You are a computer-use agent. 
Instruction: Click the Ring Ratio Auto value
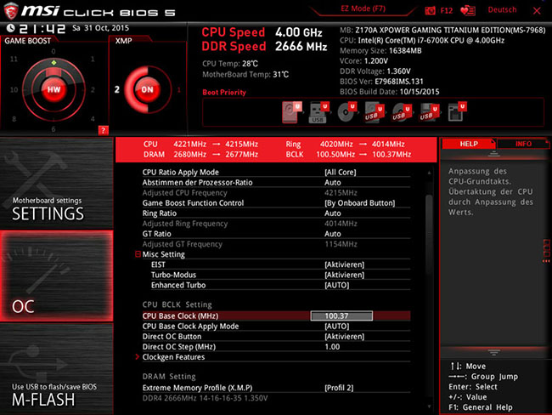(x=333, y=213)
